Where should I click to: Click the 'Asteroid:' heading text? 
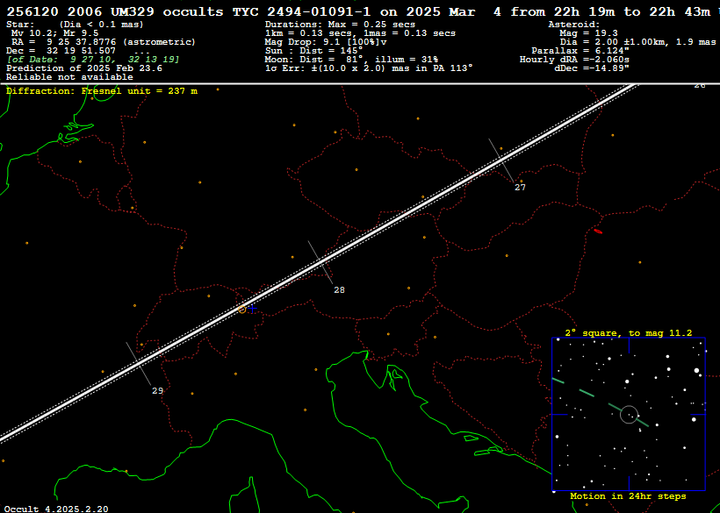[574, 25]
